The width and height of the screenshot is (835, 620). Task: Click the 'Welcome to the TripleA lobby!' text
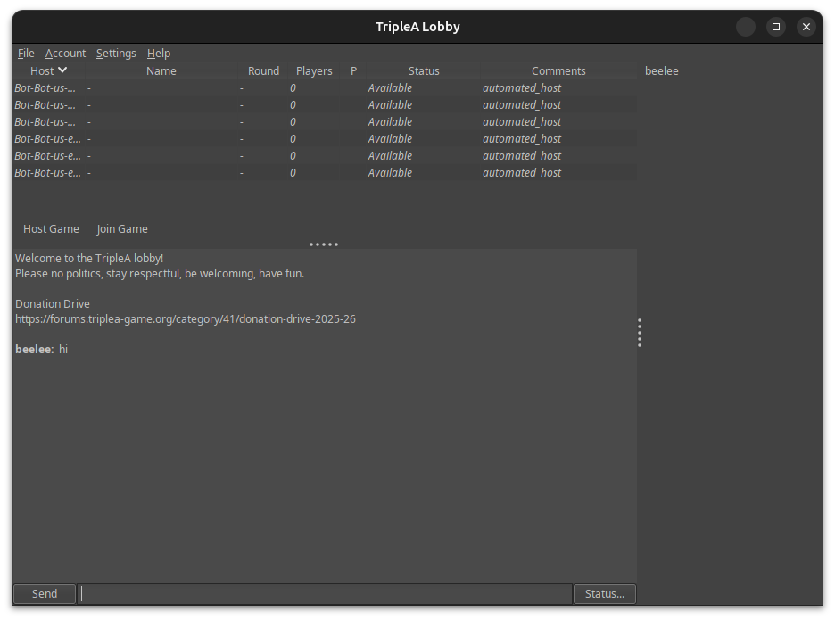click(x=89, y=259)
